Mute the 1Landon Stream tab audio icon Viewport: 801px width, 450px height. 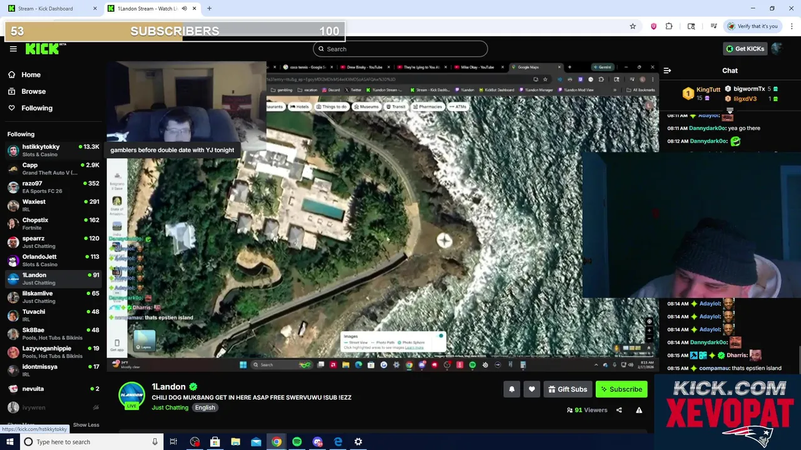[x=184, y=9]
